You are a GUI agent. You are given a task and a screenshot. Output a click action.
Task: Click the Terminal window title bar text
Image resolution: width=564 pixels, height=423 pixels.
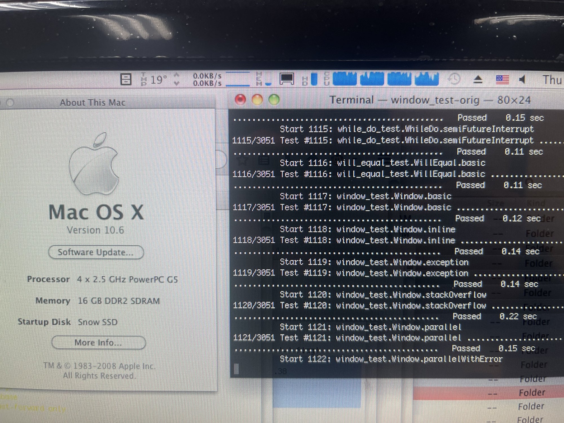pyautogui.click(x=430, y=100)
